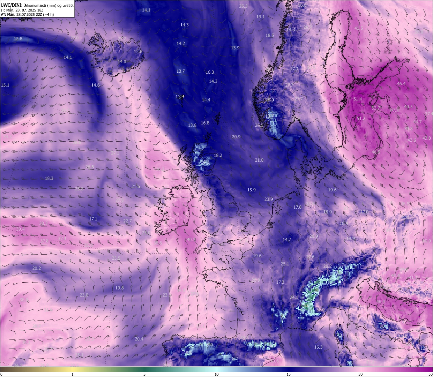Click the legend tick label '1'
This screenshot has width=433, height=377.
click(72, 374)
